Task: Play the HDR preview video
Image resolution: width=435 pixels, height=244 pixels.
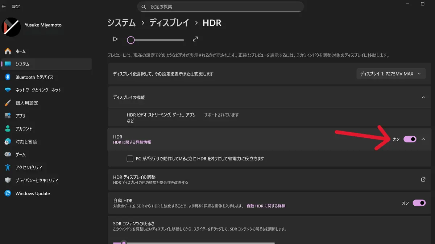Action: [115, 39]
